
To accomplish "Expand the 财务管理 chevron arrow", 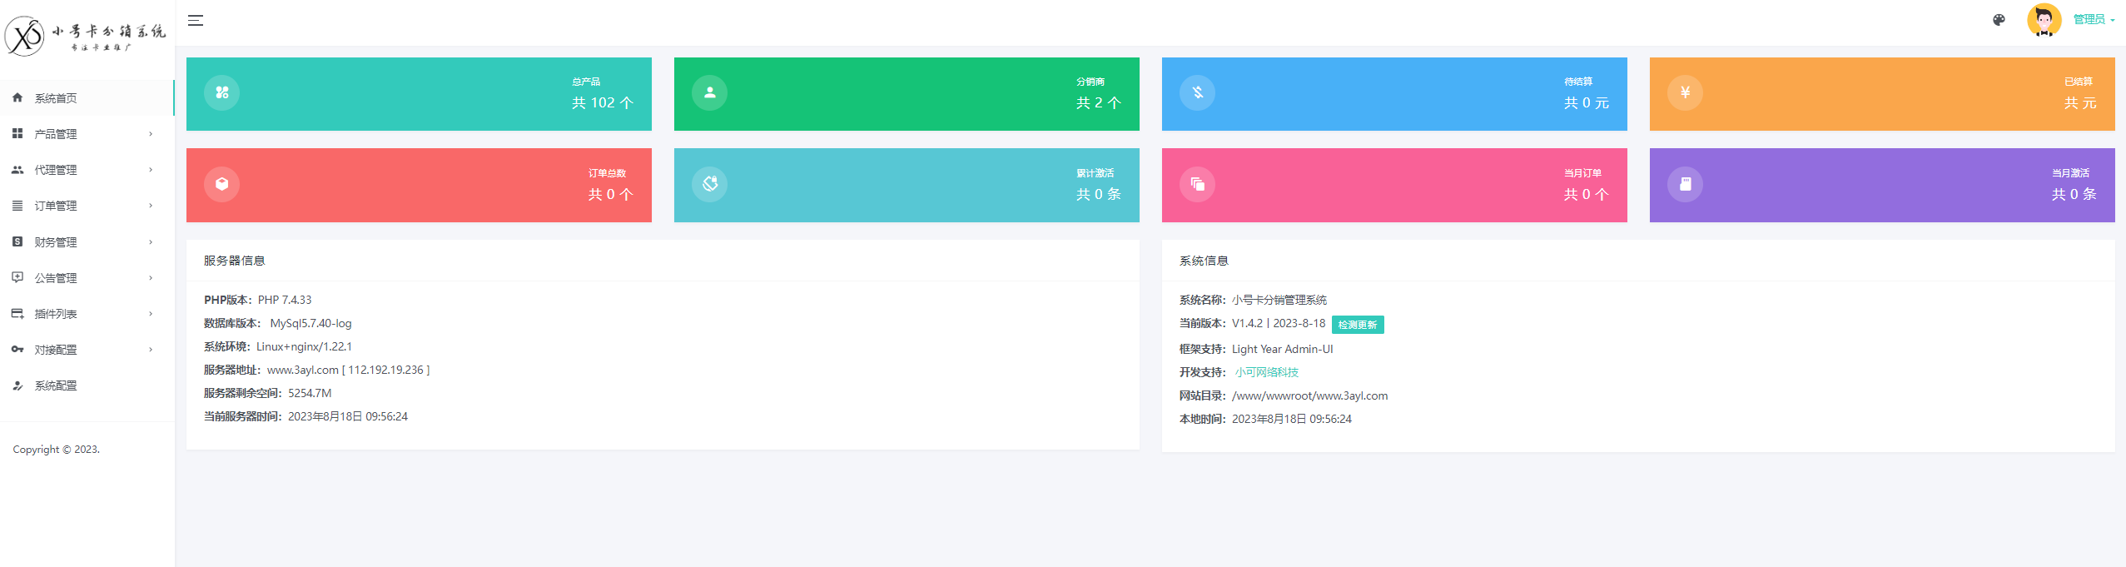I will click(151, 242).
